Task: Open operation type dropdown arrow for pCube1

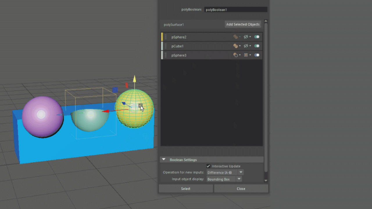Action: (240, 46)
